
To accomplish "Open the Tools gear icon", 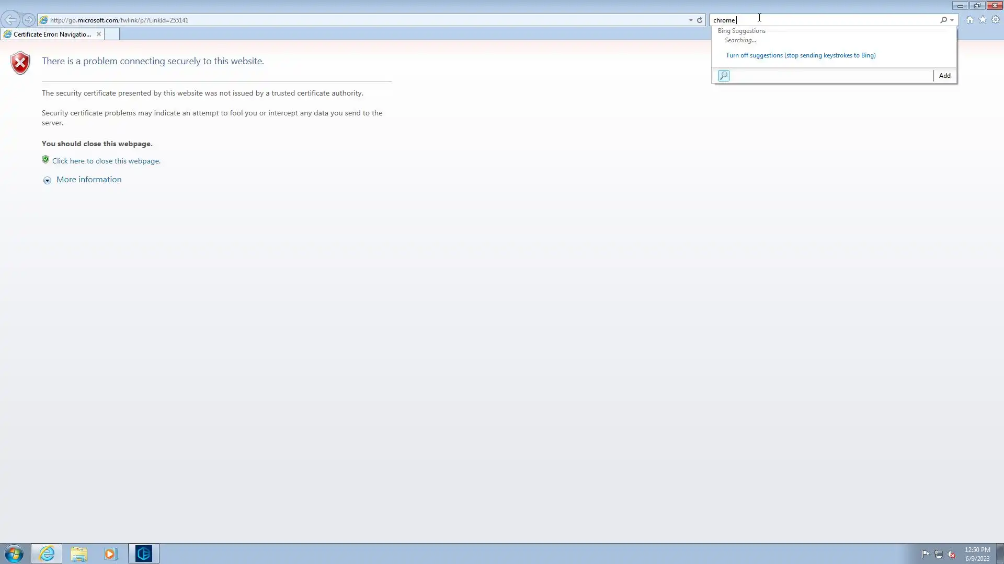I will tap(996, 20).
